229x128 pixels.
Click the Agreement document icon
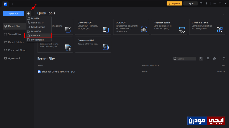coord(6,58)
